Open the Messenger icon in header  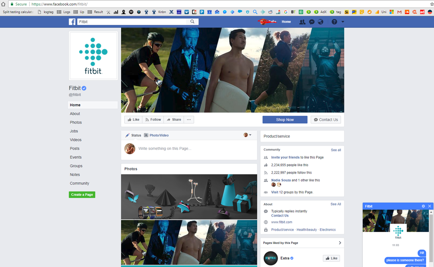coord(311,22)
